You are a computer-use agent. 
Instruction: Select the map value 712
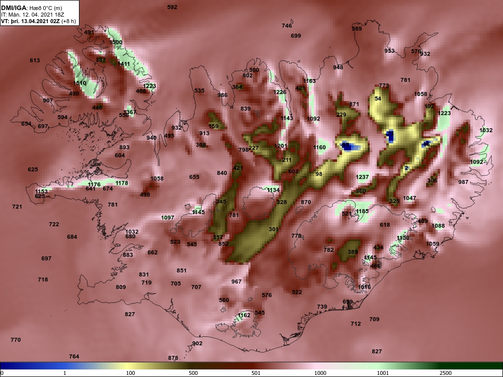tap(356, 324)
